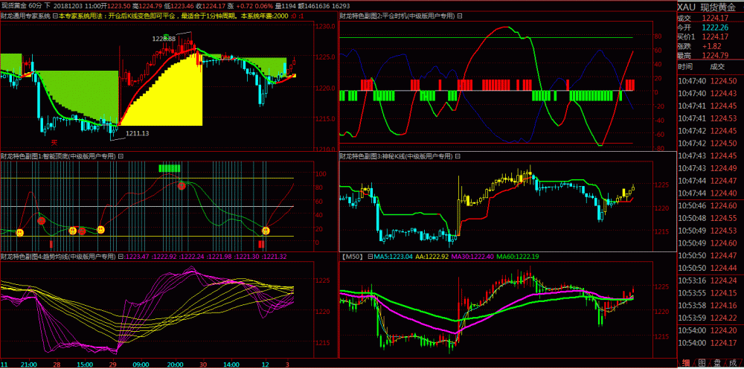The width and height of the screenshot is (744, 369).
Task: Click the 时间 column header in tick list
Action: click(684, 67)
